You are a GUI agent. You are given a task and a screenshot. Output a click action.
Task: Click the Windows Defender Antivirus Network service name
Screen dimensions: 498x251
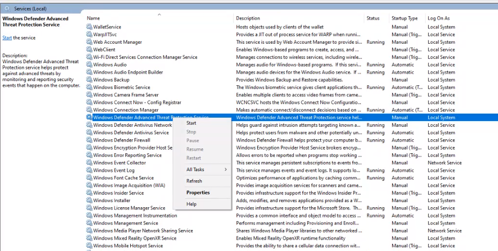[x=132, y=125]
